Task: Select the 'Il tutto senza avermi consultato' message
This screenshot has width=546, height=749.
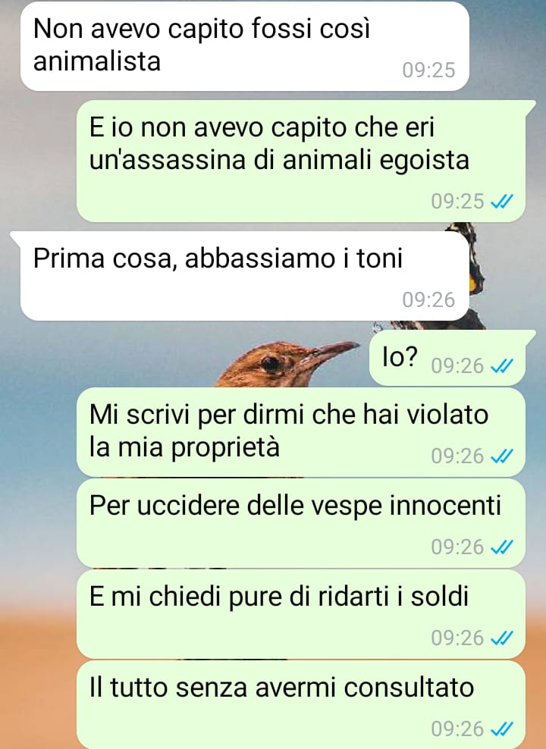Action: point(301,705)
